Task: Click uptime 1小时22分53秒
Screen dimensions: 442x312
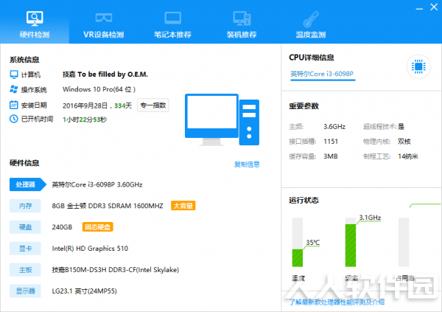Action: 85,119
